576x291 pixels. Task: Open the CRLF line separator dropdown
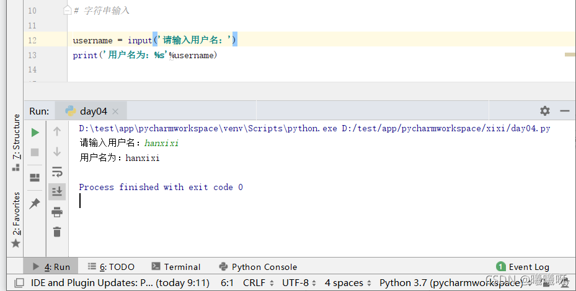pyautogui.click(x=259, y=283)
